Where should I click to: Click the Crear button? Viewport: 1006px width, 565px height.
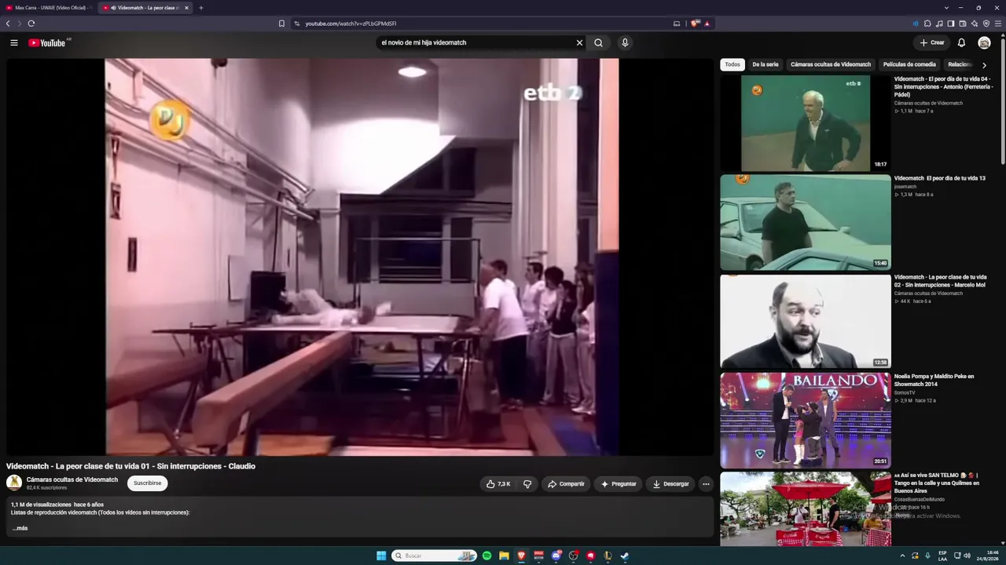point(931,42)
